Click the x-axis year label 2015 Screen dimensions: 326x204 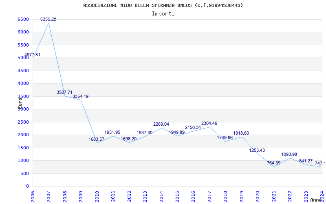tap(177, 197)
